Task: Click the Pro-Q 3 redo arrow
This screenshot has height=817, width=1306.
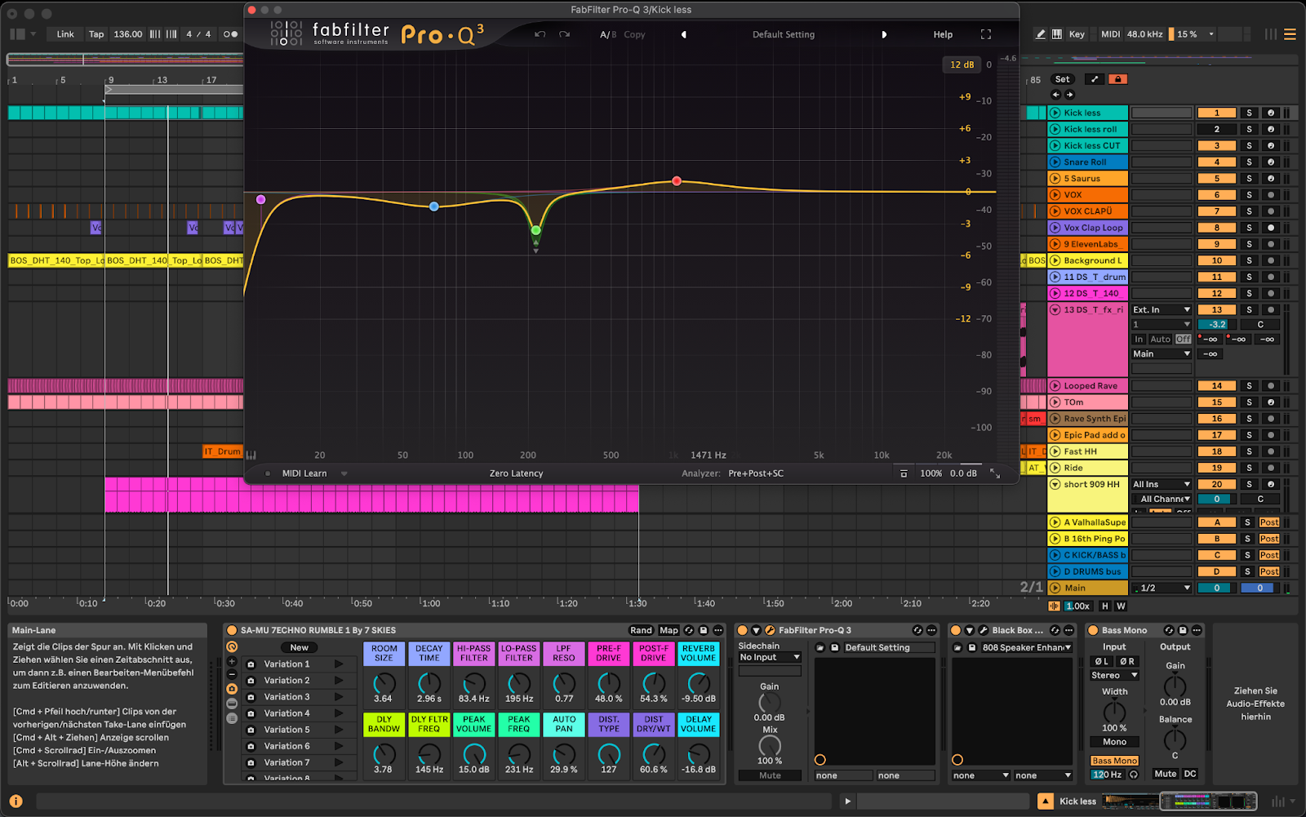Action: pos(564,34)
